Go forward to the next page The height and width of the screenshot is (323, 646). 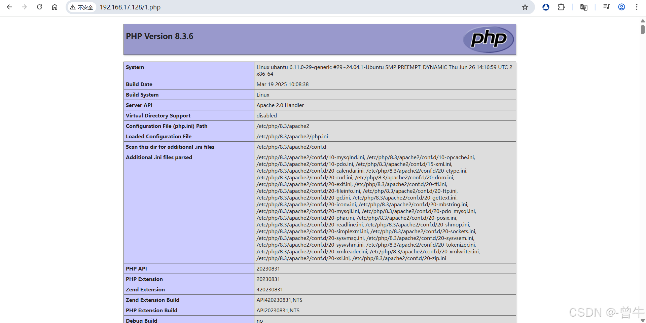(x=24, y=7)
